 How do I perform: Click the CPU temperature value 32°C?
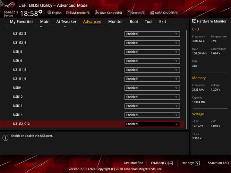(214, 41)
